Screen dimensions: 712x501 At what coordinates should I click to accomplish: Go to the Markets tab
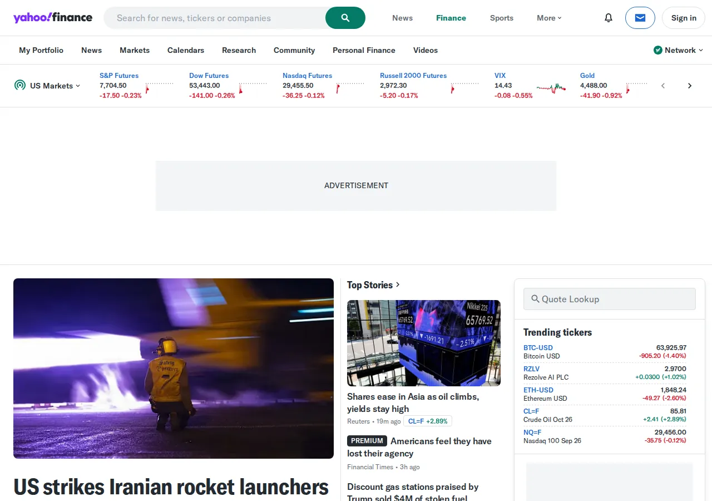pos(135,50)
